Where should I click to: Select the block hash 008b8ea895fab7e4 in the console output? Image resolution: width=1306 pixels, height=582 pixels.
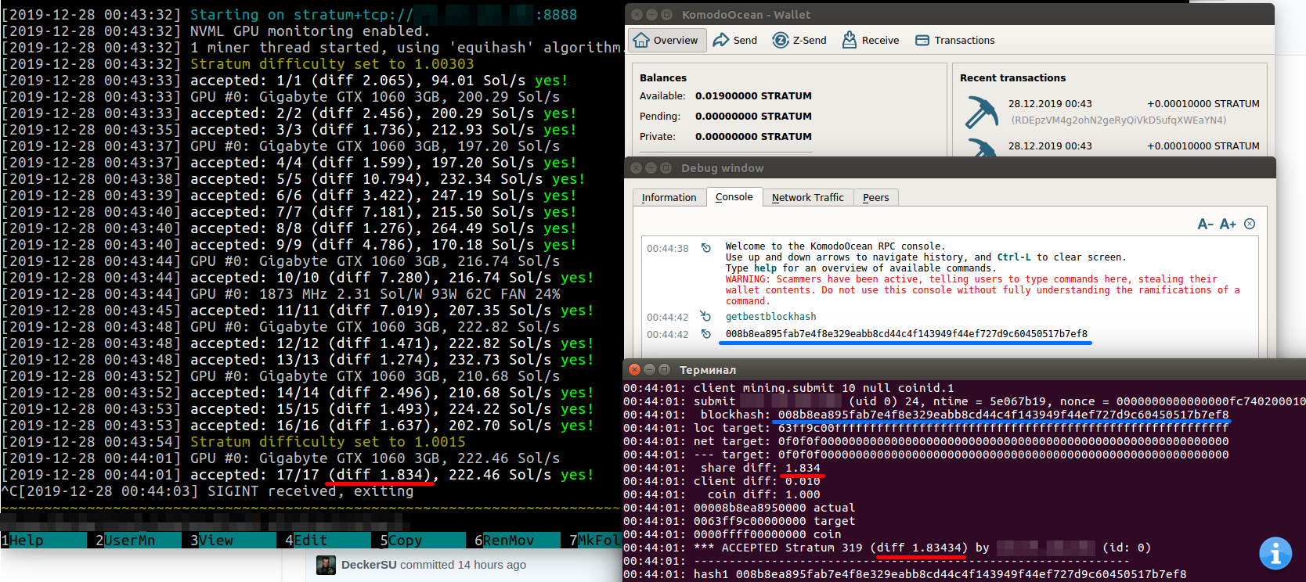pyautogui.click(x=906, y=334)
